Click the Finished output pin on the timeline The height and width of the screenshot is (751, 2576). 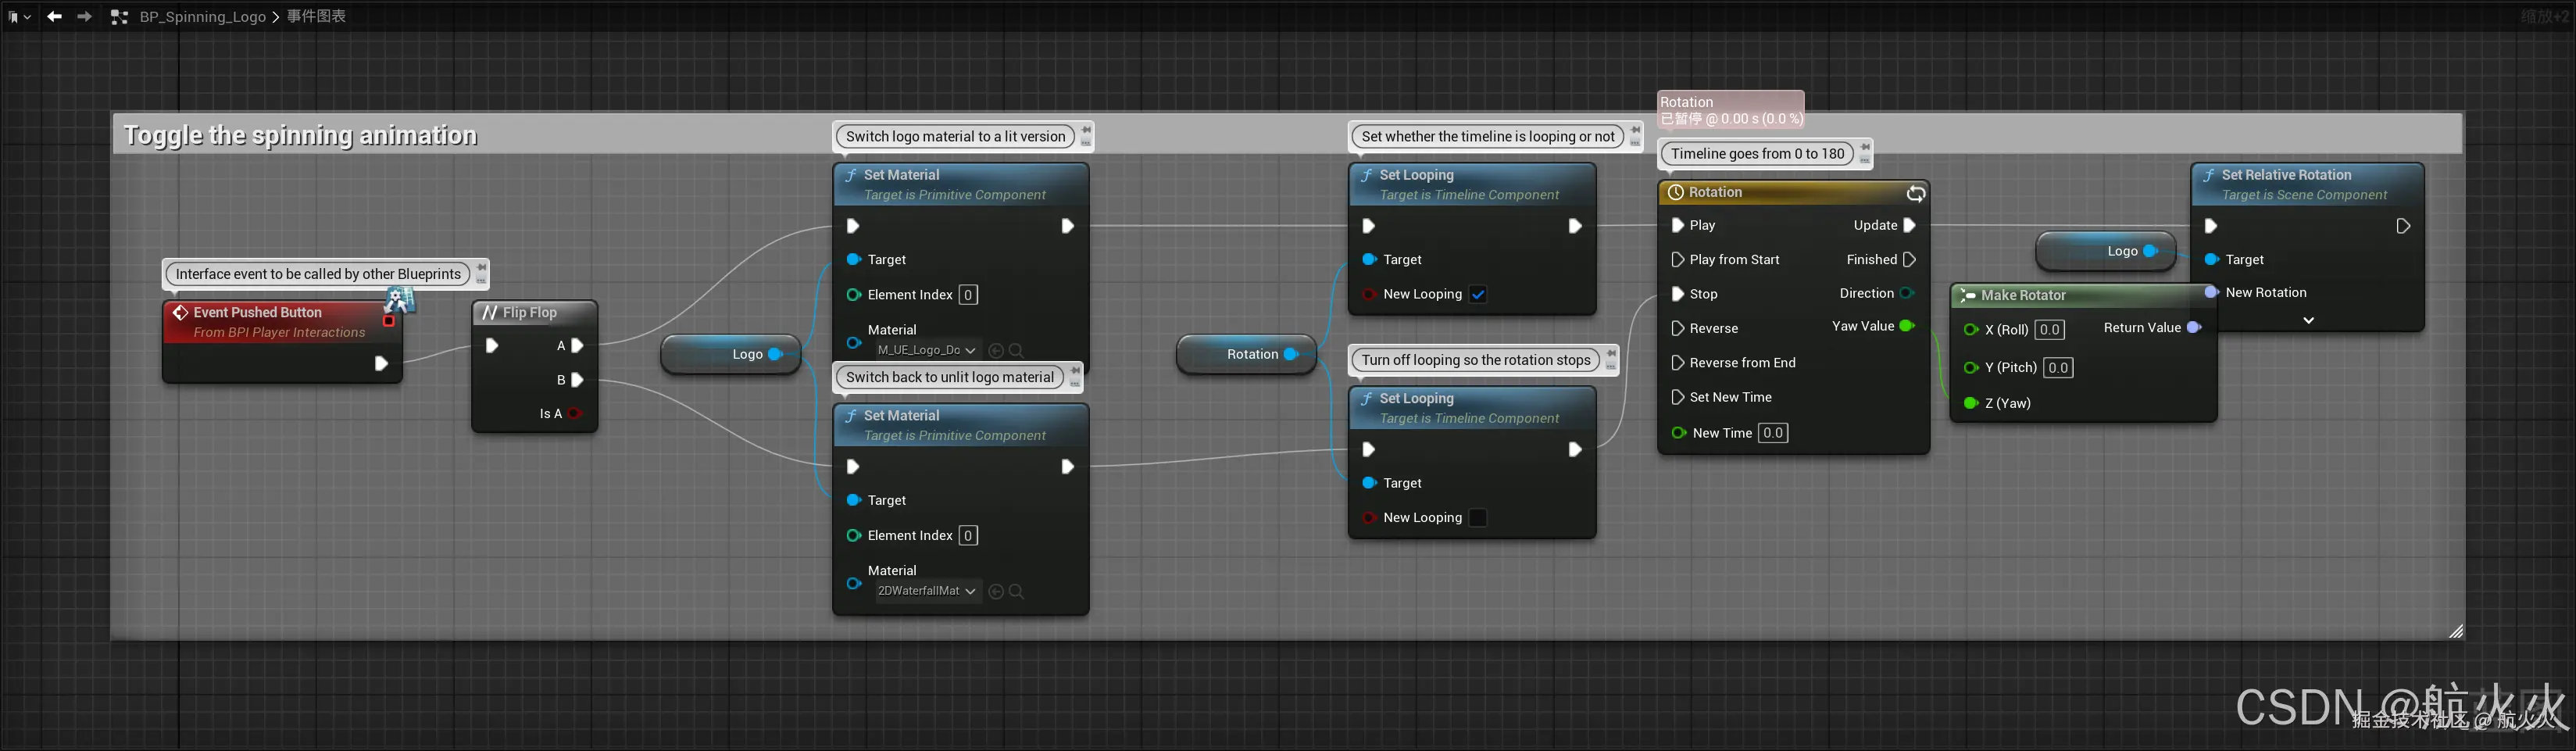(1909, 260)
